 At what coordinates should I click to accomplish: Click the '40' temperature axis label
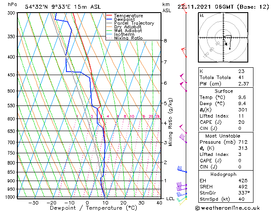[x=159, y=203]
